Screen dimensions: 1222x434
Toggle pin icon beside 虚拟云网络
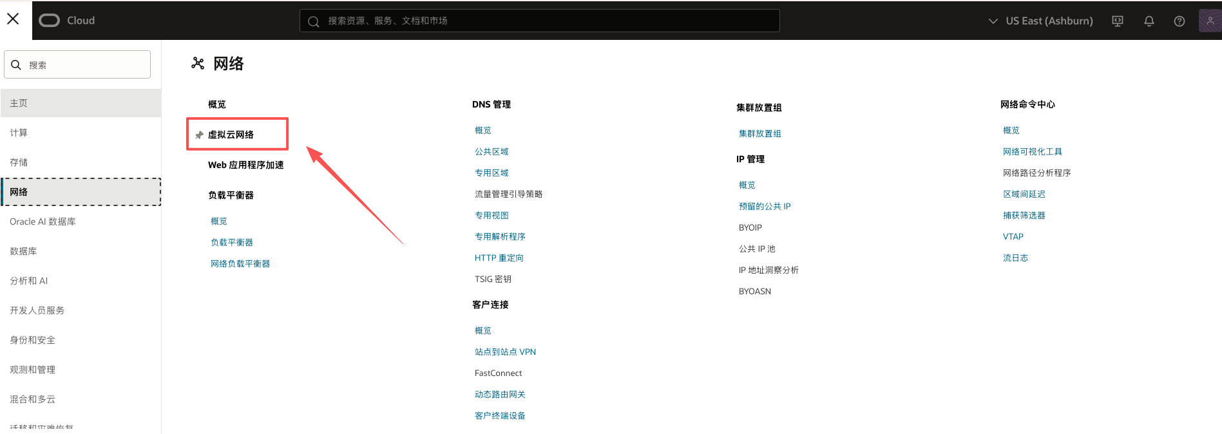[x=199, y=135]
